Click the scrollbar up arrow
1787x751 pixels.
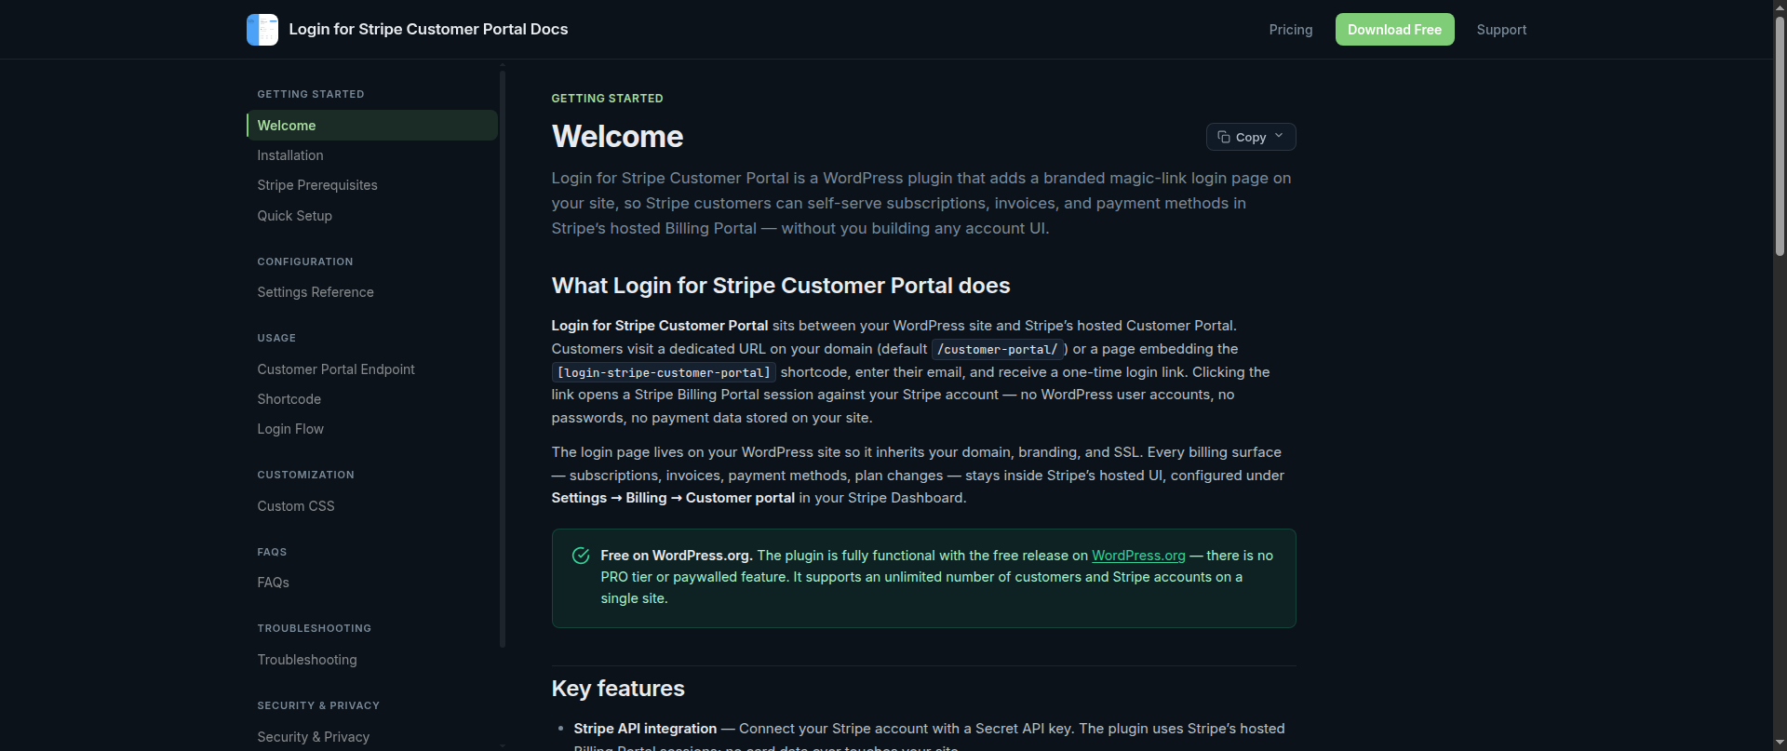point(1780,7)
